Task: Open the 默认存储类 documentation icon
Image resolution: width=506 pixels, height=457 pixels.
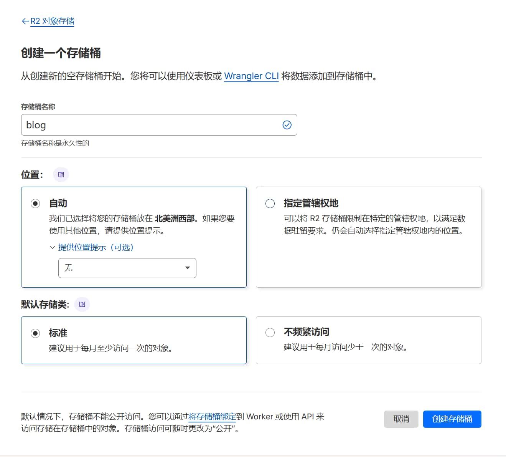Action: (82, 304)
